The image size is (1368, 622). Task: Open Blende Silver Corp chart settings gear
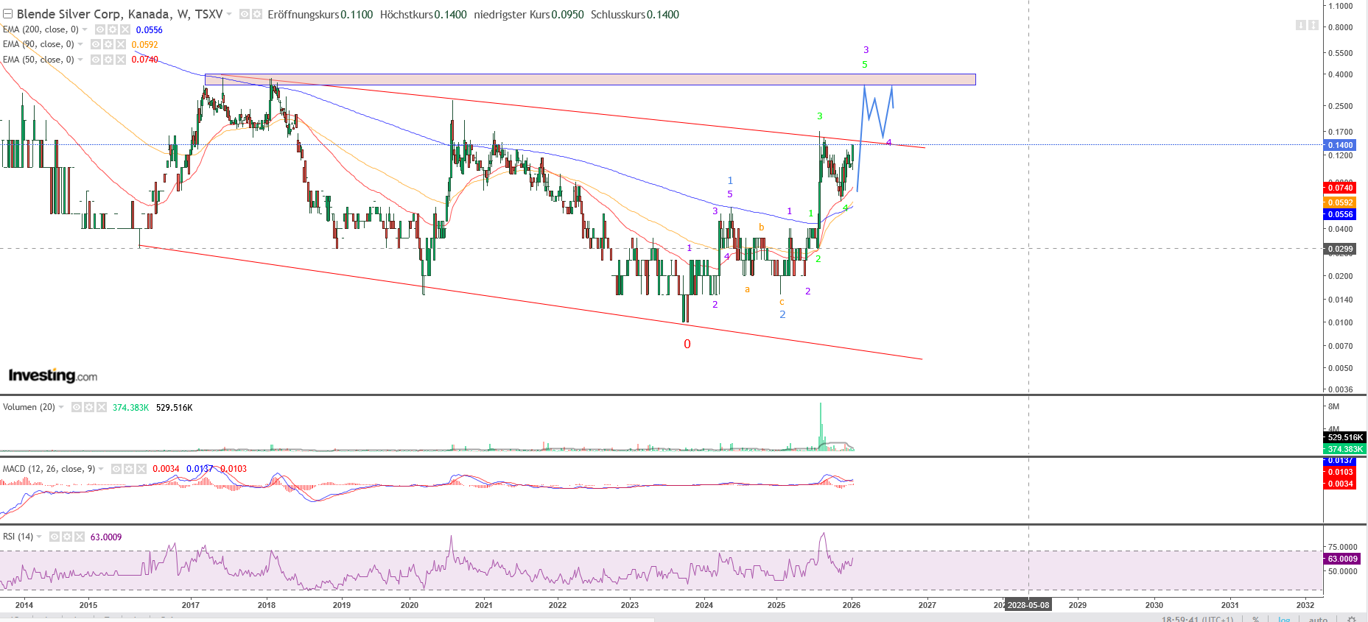pos(257,14)
